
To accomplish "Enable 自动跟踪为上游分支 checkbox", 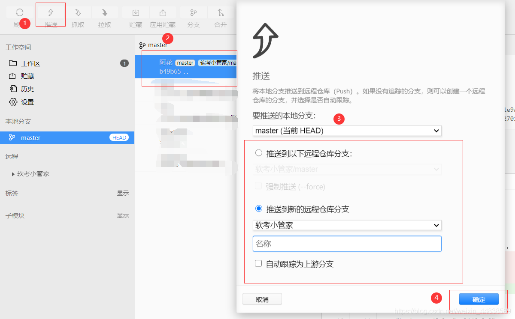I will [x=258, y=264].
